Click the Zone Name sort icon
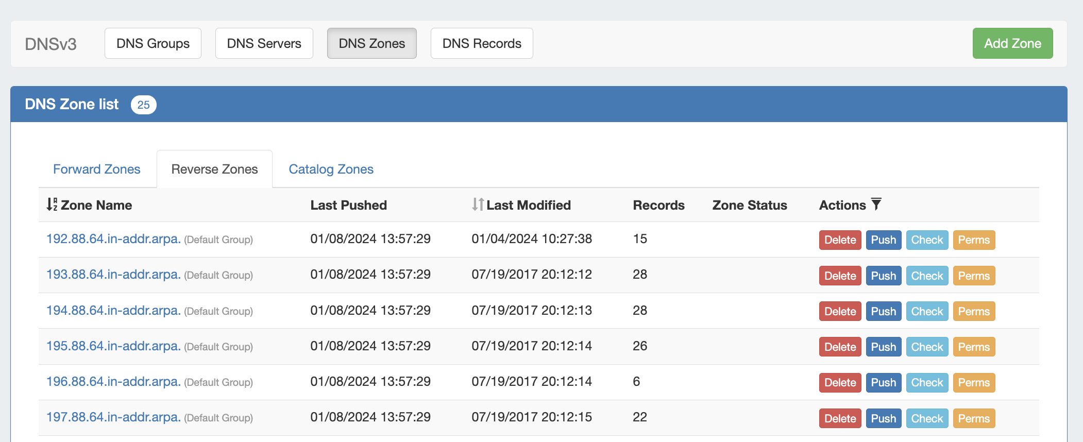This screenshot has height=442, width=1083. tap(52, 205)
